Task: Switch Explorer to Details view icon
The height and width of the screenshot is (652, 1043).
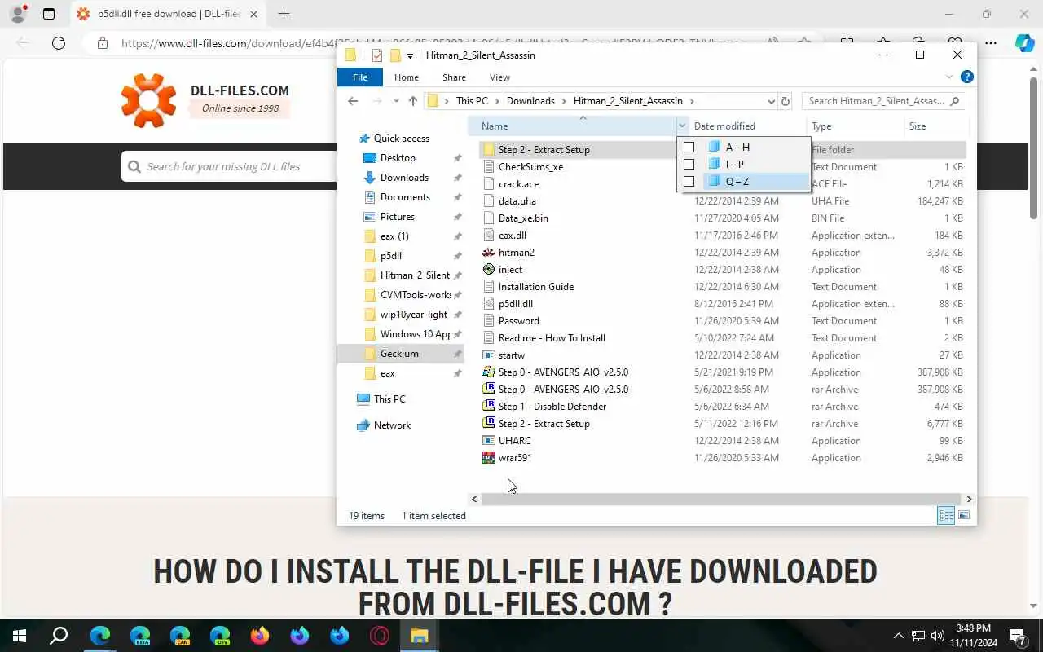Action: (946, 516)
